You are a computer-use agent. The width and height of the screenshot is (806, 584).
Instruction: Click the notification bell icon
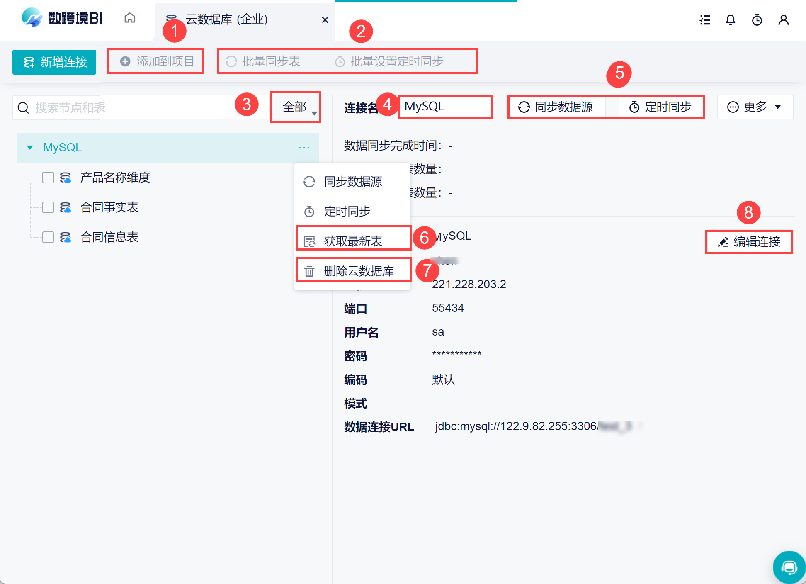click(730, 20)
